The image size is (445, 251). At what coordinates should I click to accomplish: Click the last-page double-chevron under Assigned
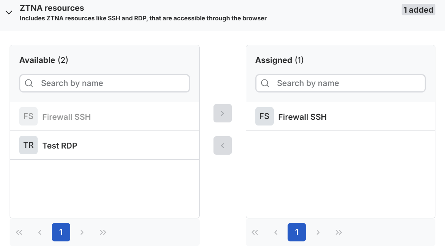339,232
